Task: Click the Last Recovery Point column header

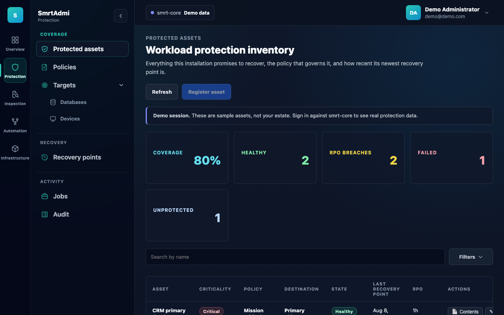Action: pos(386,289)
